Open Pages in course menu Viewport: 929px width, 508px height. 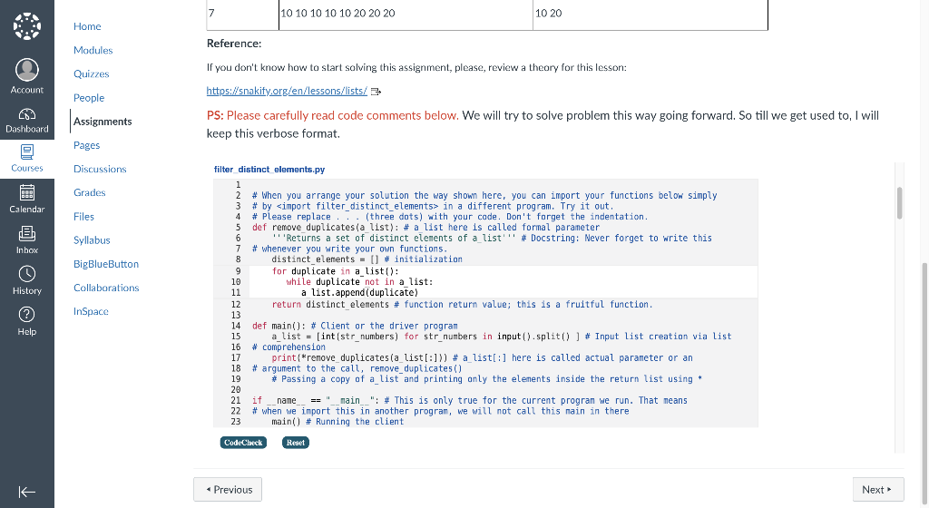[x=86, y=145]
